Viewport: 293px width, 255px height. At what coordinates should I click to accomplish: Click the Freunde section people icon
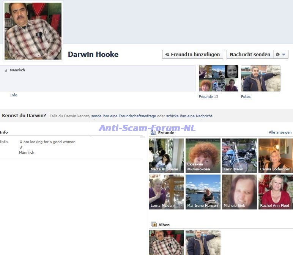pos(153,132)
